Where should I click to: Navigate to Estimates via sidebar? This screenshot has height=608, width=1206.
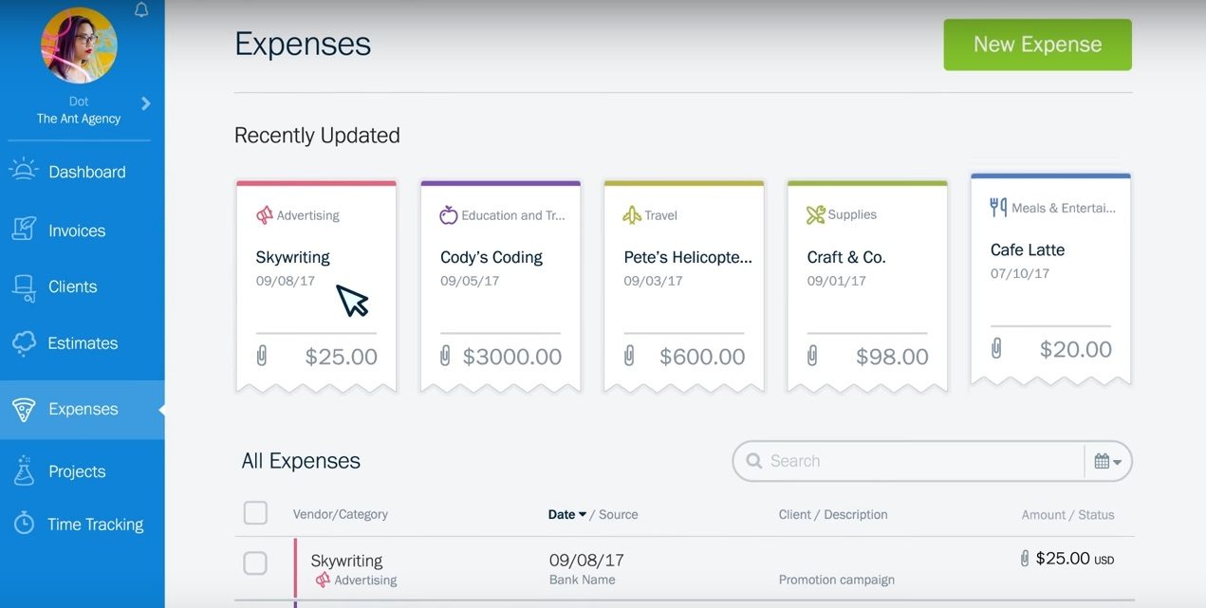(x=83, y=343)
